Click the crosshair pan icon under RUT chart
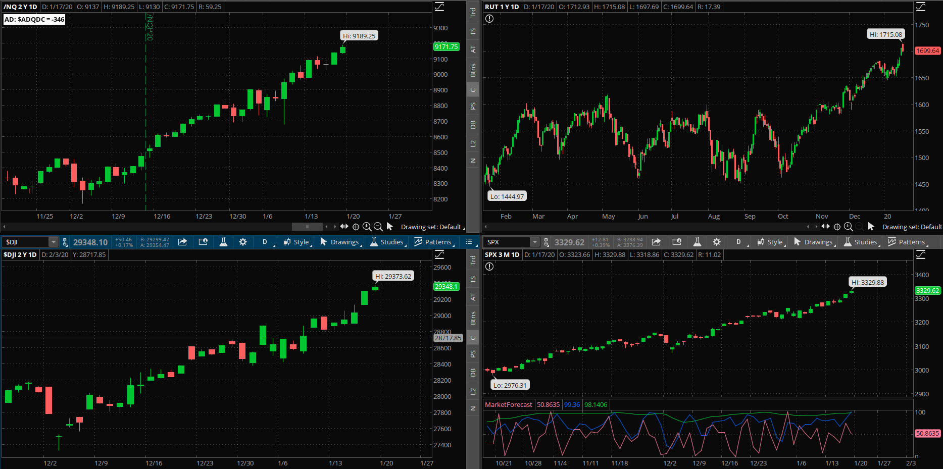Viewport: 943px width, 469px height. coord(837,227)
